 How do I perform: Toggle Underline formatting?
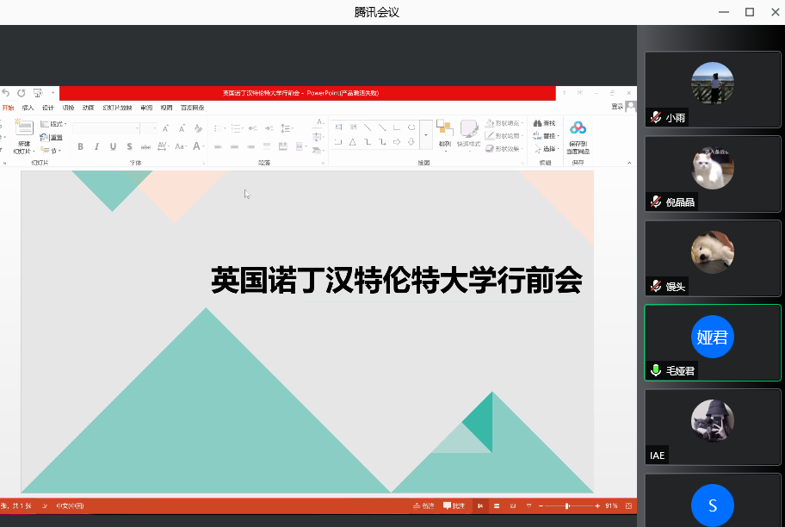click(113, 147)
